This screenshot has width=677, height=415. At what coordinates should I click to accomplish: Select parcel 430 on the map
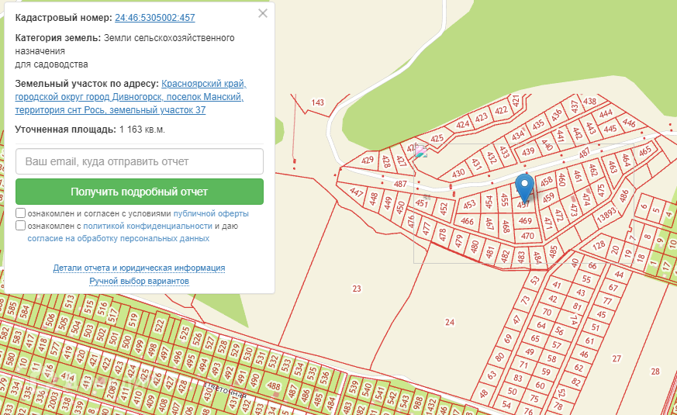point(458,174)
